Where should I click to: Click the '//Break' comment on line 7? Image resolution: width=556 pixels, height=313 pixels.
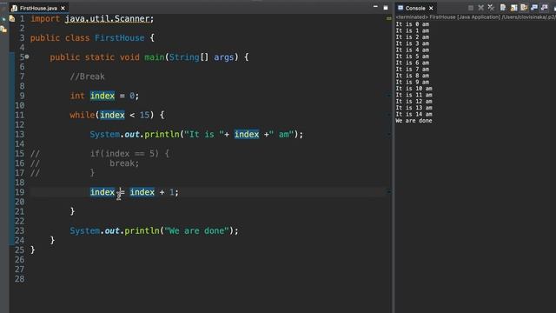[x=87, y=77]
